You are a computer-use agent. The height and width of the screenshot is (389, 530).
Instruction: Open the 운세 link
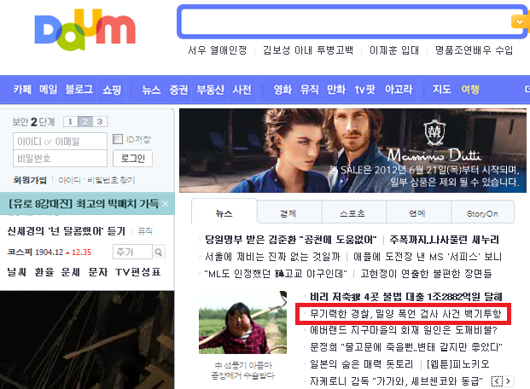click(71, 272)
